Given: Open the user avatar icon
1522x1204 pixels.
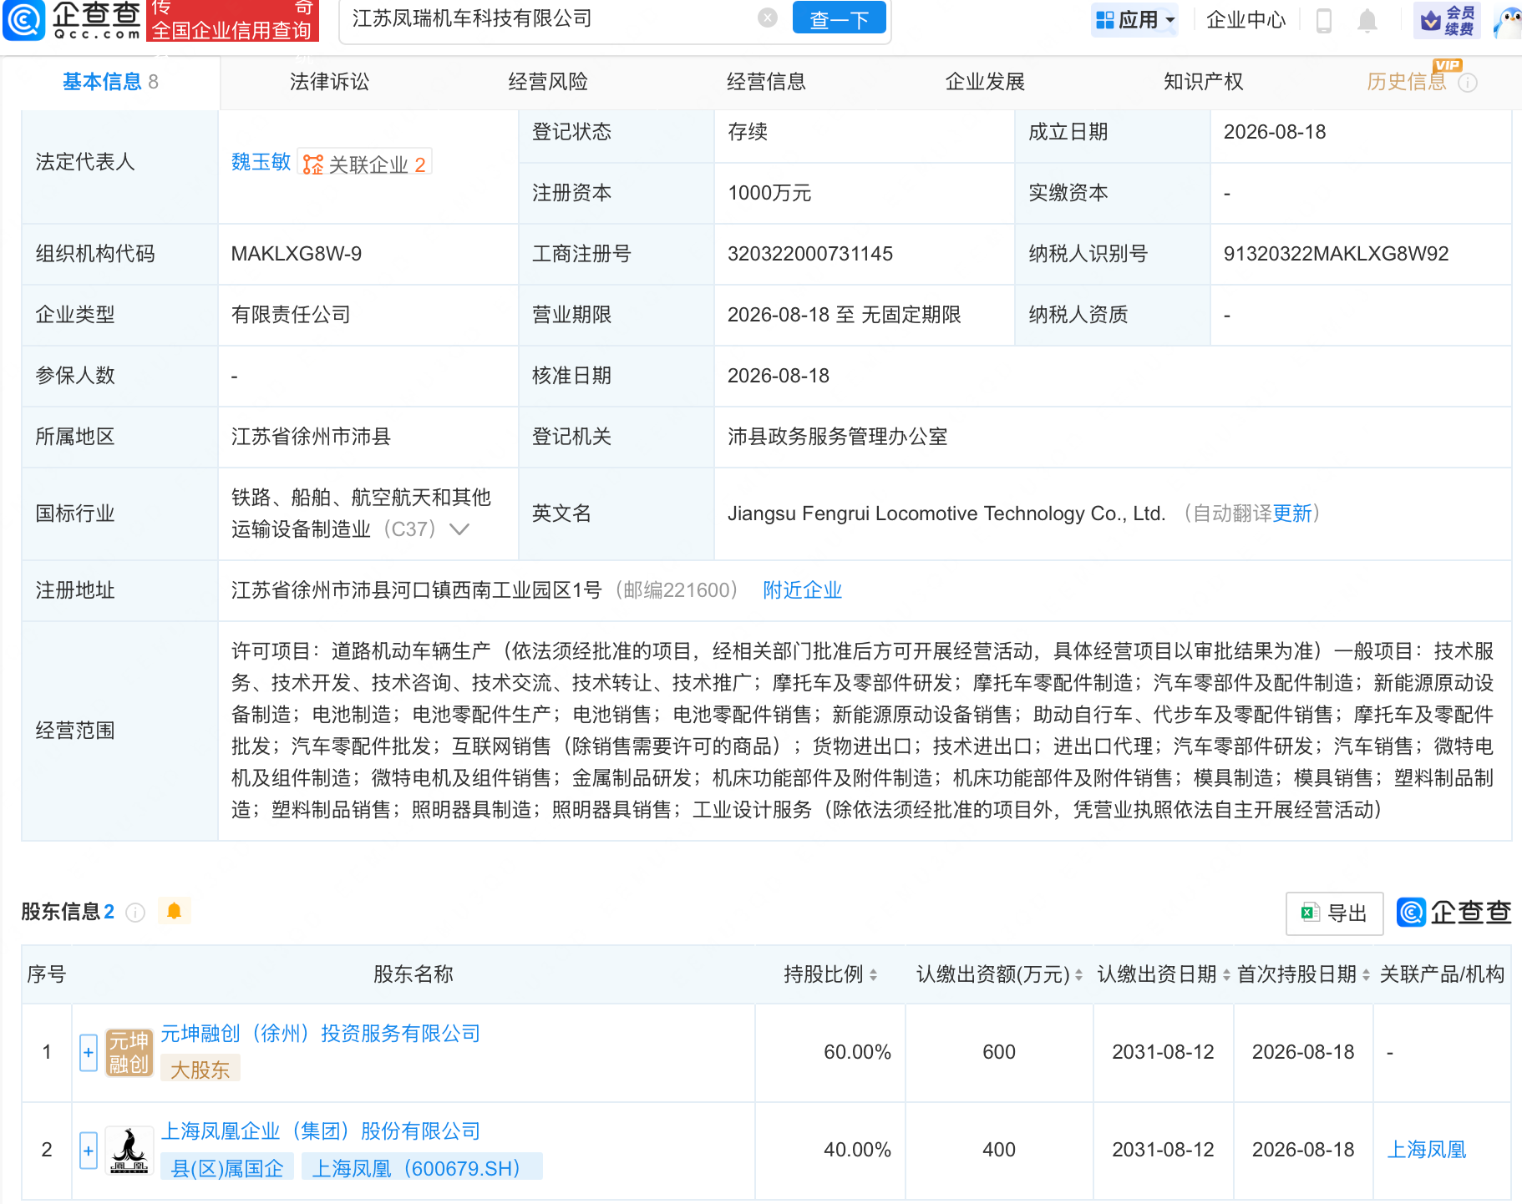Looking at the screenshot, I should pos(1509,22).
